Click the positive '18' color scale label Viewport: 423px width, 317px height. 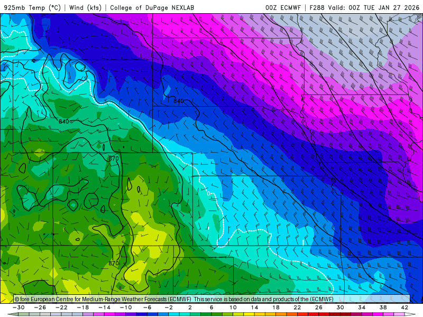coord(276,307)
